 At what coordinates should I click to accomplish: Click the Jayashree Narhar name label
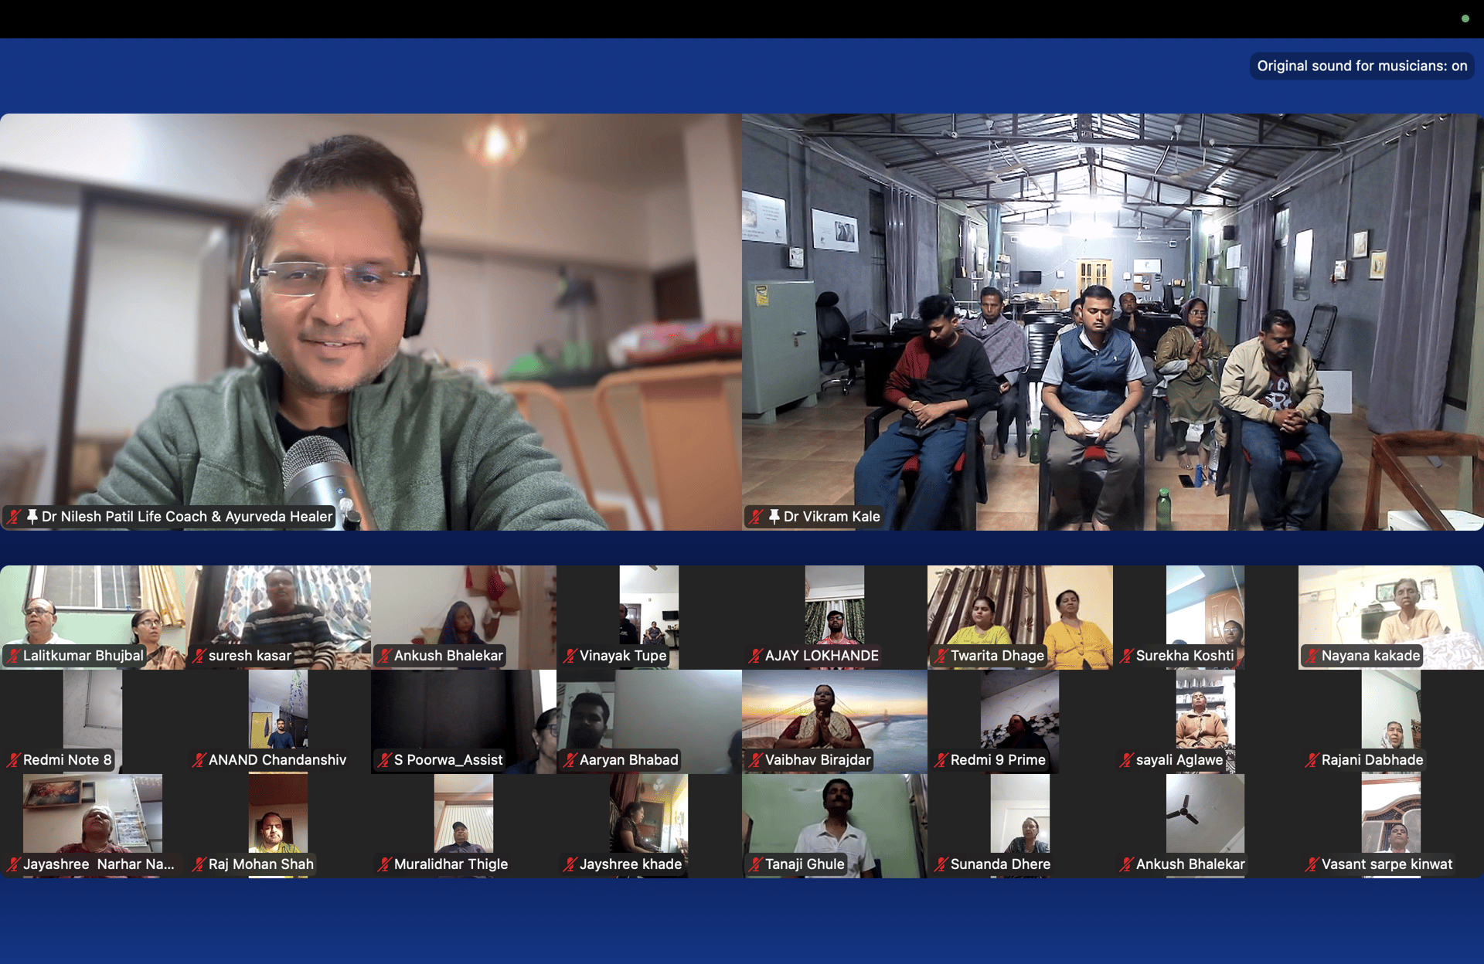click(98, 864)
